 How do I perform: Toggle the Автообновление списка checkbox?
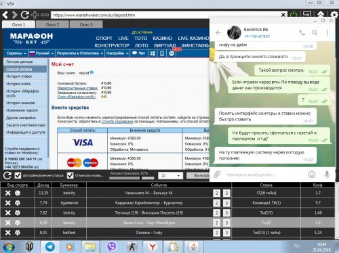pos(18,175)
